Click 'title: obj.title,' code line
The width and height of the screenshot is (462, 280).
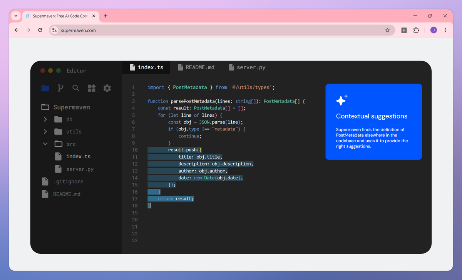pos(200,157)
